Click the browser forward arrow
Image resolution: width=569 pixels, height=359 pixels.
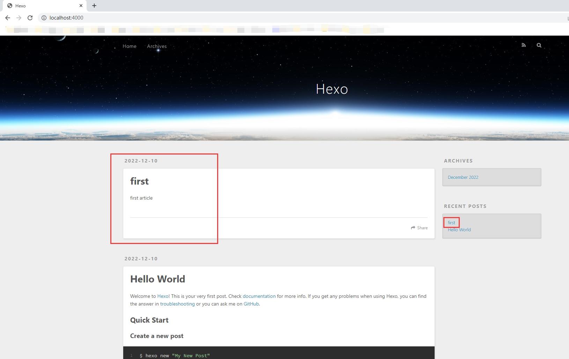tap(19, 18)
